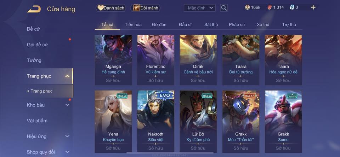Expand the Hiệu ứng sidebar section

point(67,136)
